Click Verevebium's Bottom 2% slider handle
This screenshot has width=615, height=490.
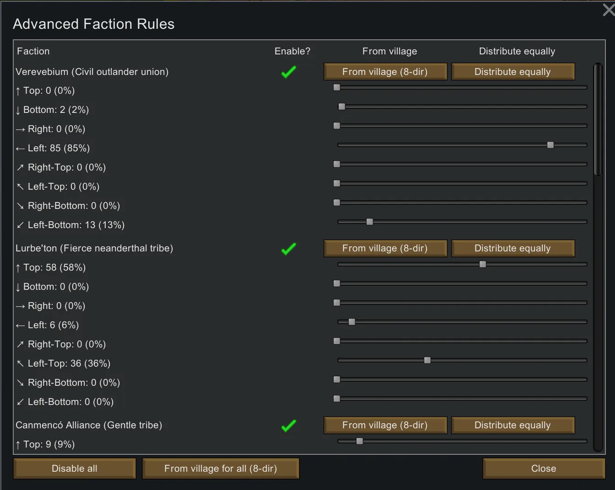click(342, 107)
